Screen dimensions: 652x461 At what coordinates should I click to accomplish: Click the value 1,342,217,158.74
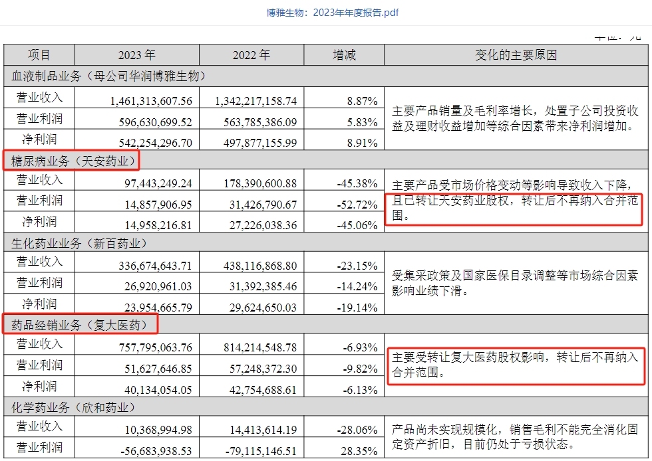(255, 101)
